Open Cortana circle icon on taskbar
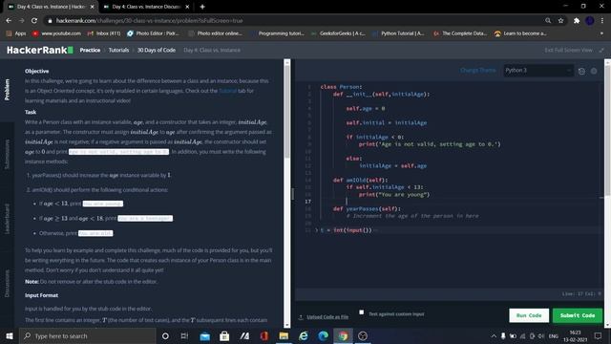611x344 pixels. click(165, 335)
